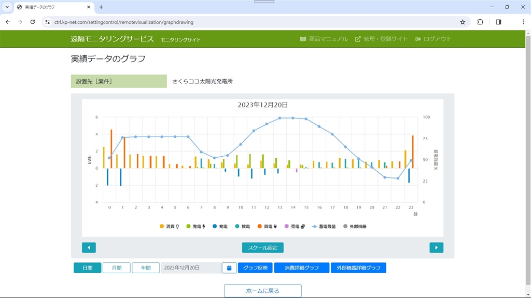Open the browser side panel
The image size is (531, 298).
point(498,22)
